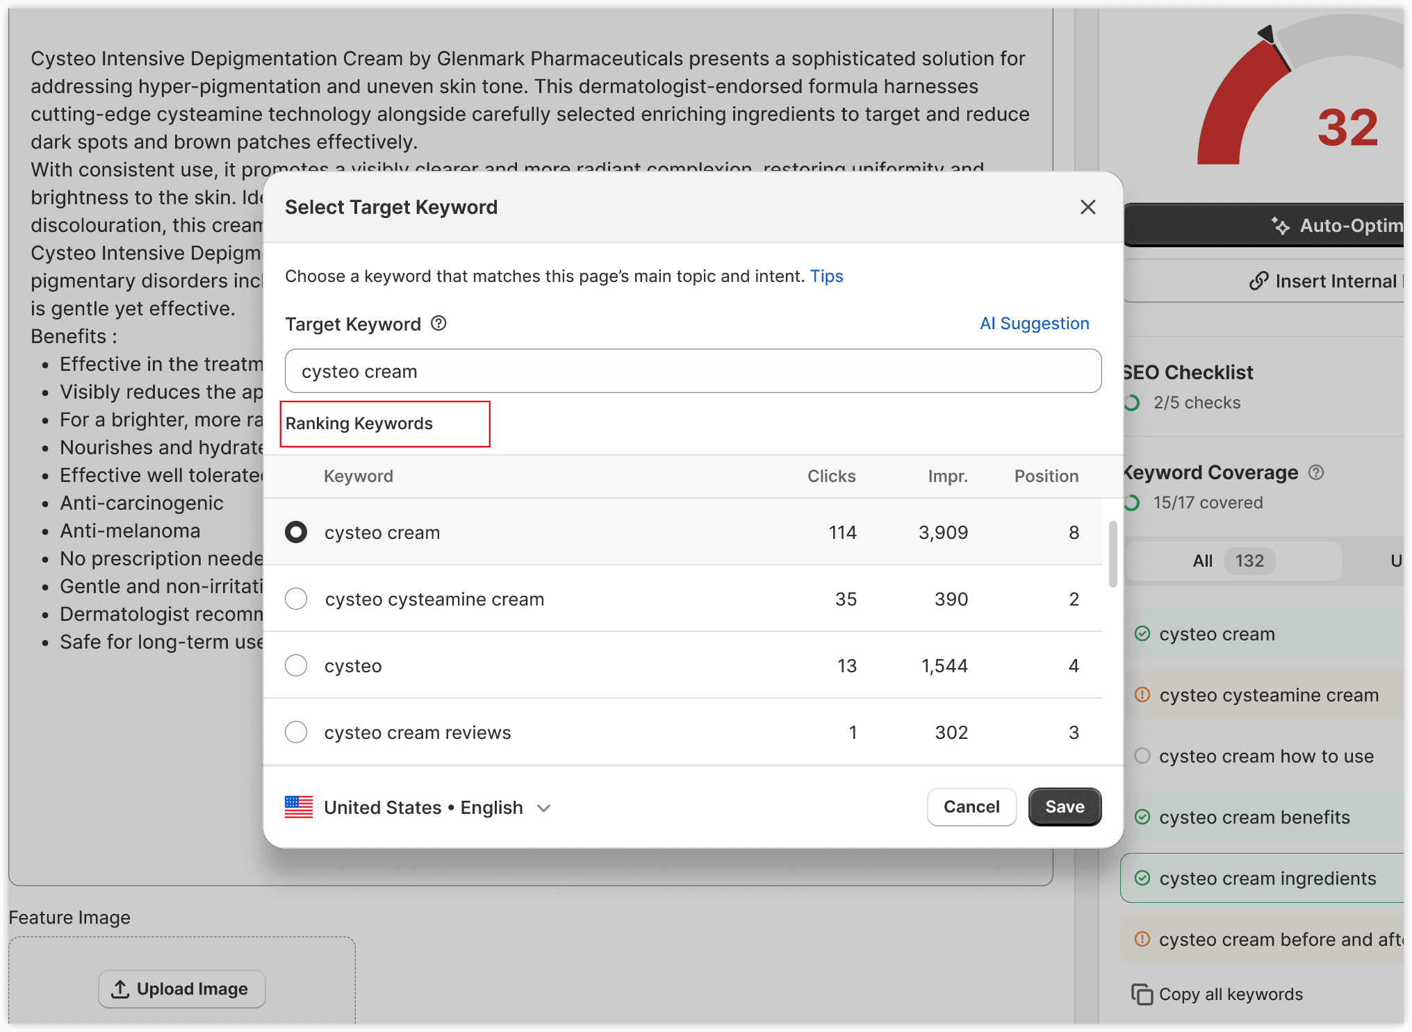Click the '2/5 checks' status text

point(1197,403)
